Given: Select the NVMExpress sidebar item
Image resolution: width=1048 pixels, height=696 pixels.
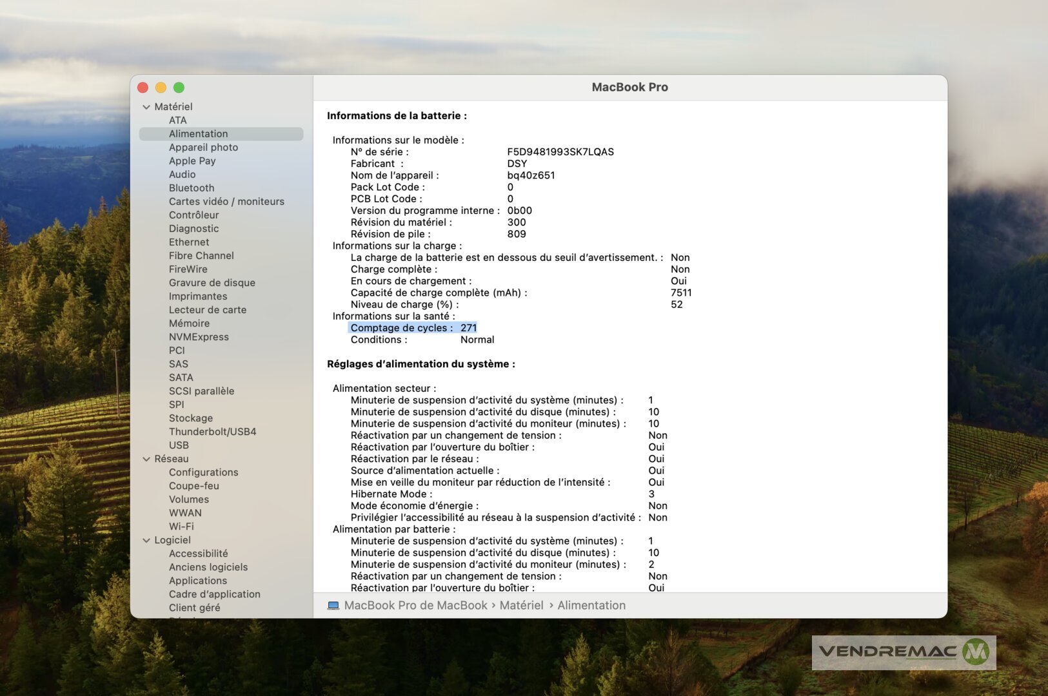Looking at the screenshot, I should click(x=199, y=337).
